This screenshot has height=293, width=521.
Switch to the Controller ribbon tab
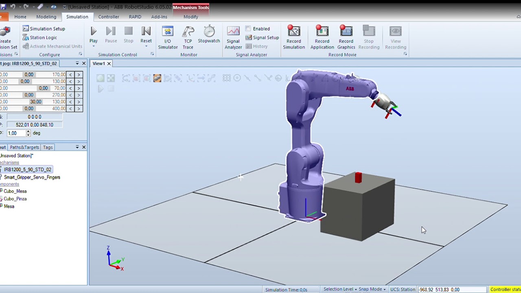tap(109, 17)
